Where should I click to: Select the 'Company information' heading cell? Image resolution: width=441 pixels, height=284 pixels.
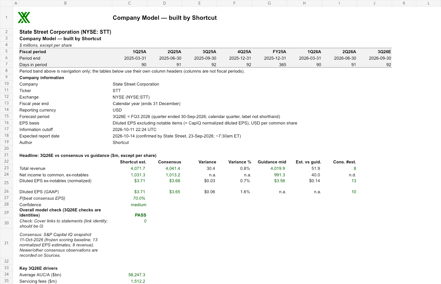click(x=42, y=77)
